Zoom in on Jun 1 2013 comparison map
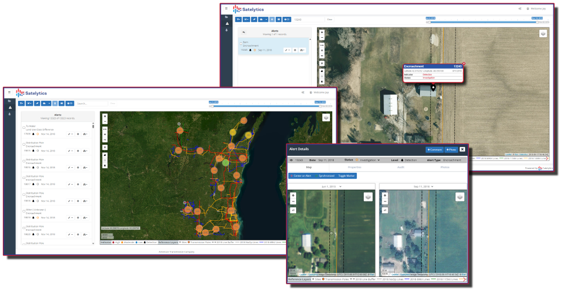The width and height of the screenshot is (563, 291). 293,195
